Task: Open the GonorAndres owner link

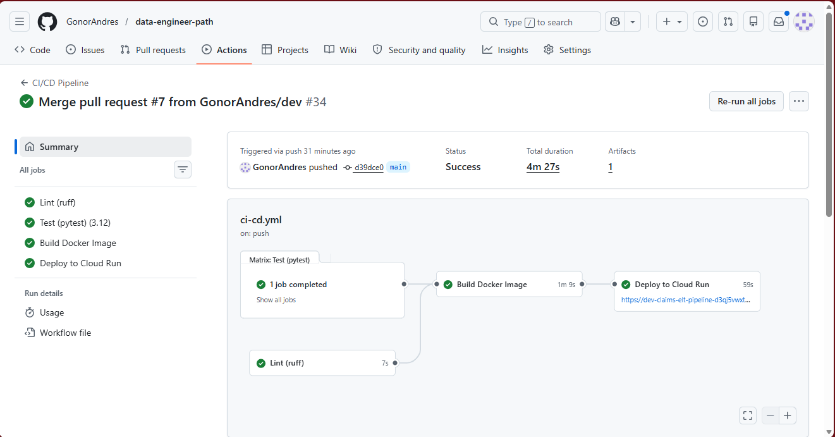Action: point(92,22)
